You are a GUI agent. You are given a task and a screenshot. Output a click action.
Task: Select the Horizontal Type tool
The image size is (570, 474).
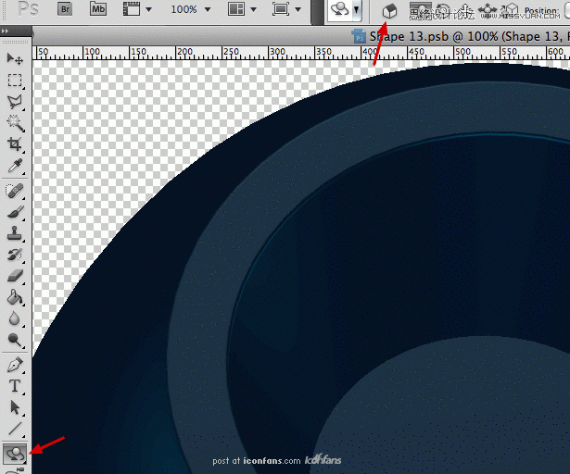[15, 386]
